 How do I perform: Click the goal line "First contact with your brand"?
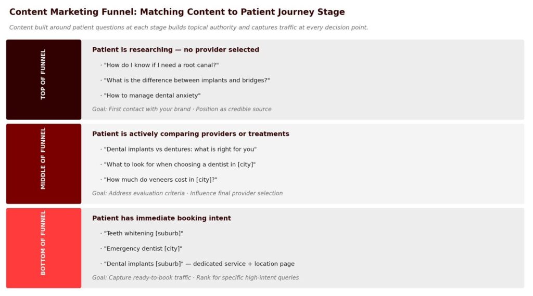tap(182, 109)
